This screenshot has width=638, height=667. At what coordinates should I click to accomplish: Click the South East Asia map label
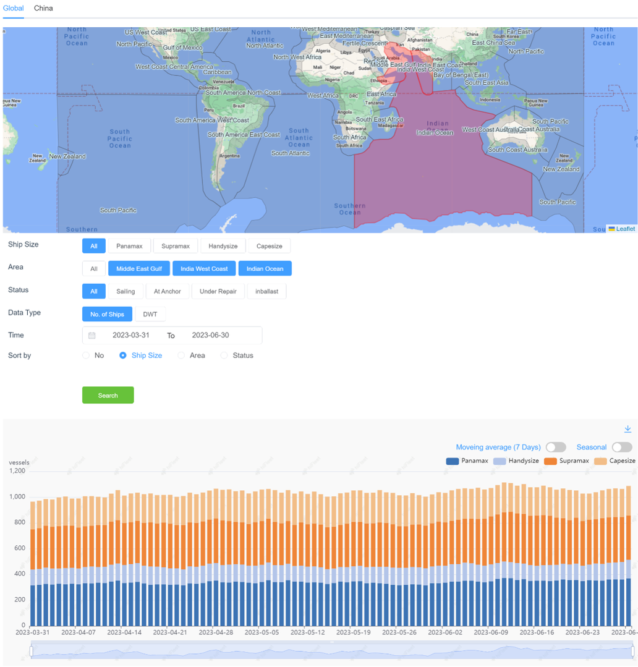pos(487,83)
